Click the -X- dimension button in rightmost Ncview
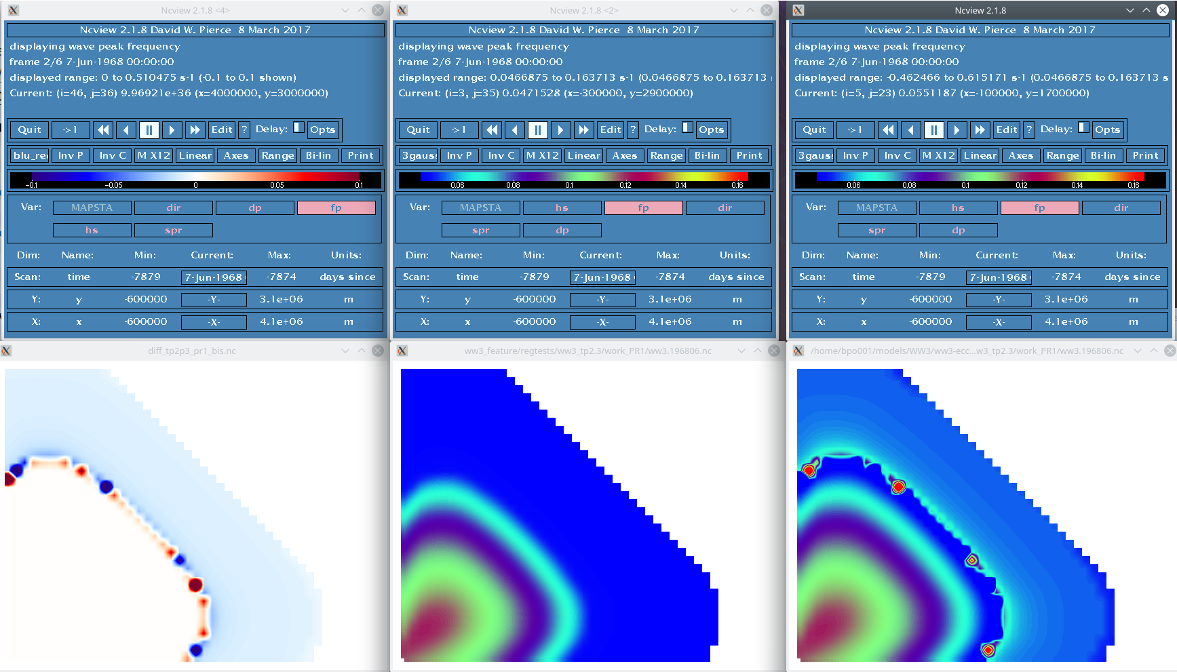The width and height of the screenshot is (1177, 672). 999,322
